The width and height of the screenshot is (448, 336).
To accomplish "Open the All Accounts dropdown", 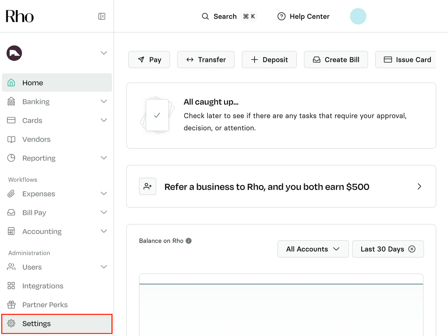I will point(313,249).
